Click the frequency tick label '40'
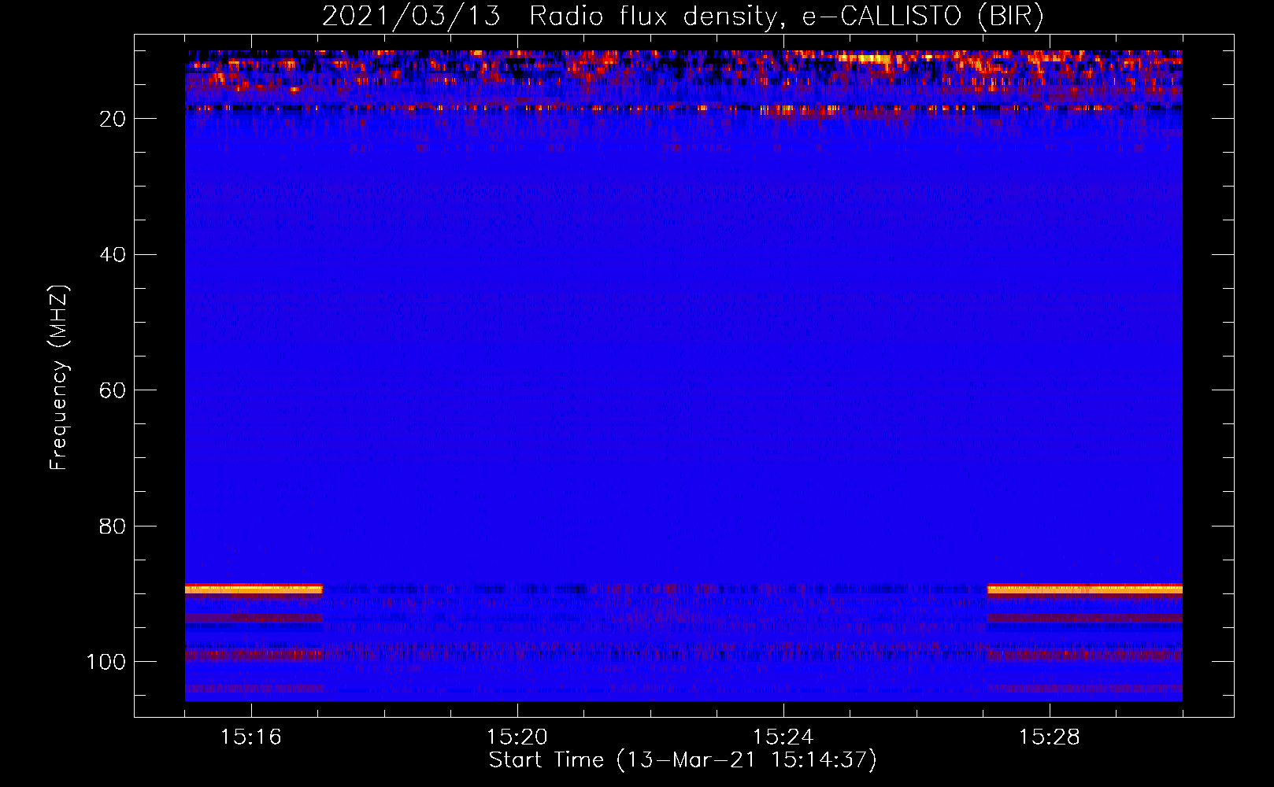Screen dimensions: 1274x787 113,254
